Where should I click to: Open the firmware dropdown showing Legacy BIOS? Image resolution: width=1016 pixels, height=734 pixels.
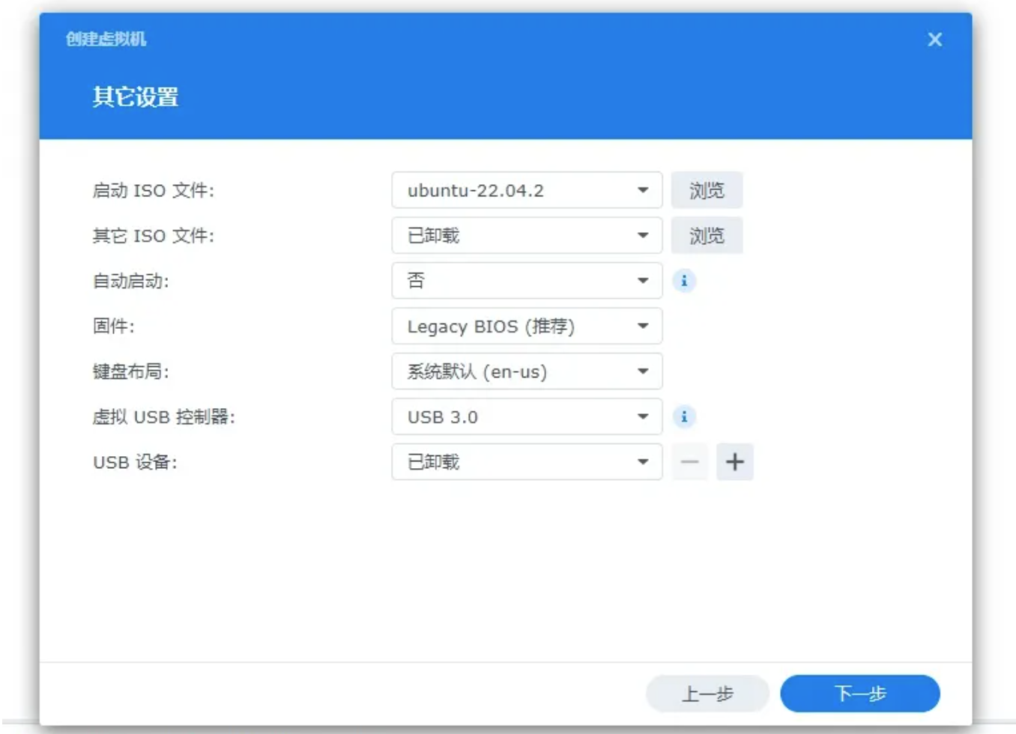(x=524, y=326)
